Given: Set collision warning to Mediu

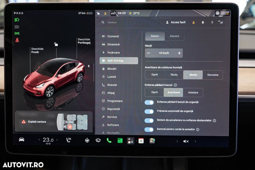Looking at the screenshot, I should (193, 75).
